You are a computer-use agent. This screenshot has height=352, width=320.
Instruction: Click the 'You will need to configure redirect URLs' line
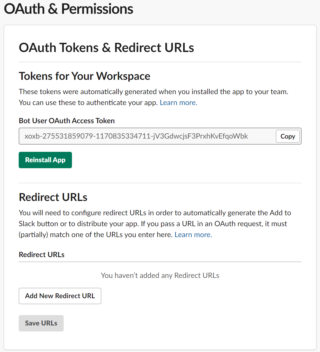155,213
